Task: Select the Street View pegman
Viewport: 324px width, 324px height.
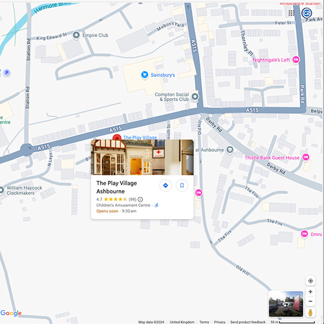Action: [310, 312]
